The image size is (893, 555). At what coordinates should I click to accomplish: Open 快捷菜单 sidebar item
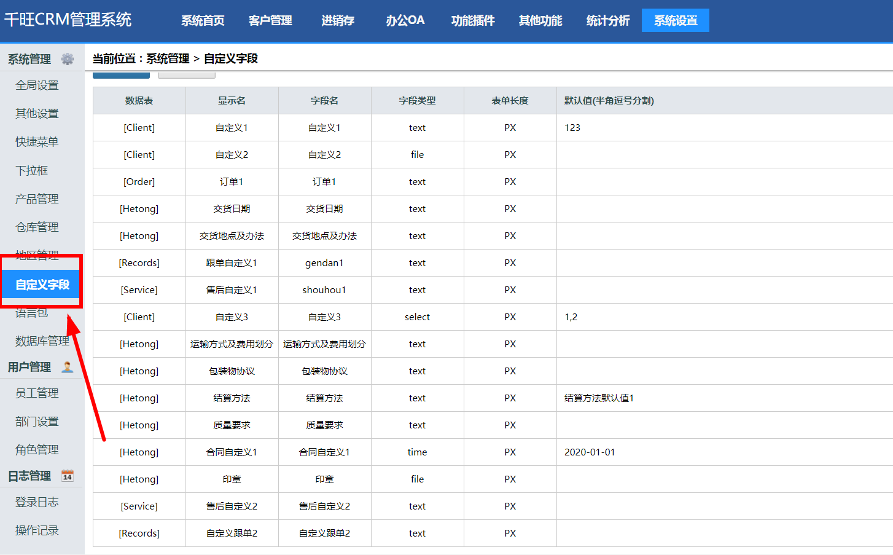37,142
